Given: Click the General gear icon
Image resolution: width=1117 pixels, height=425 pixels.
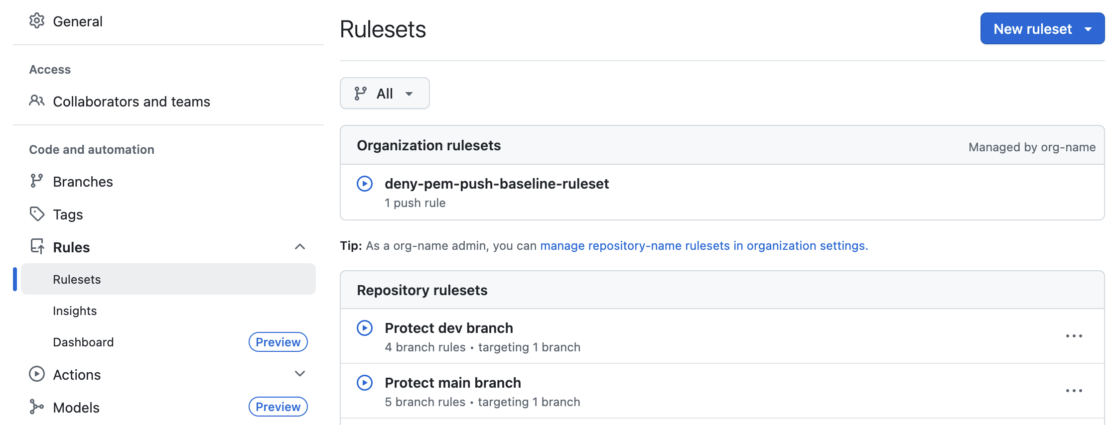Looking at the screenshot, I should pos(37,21).
